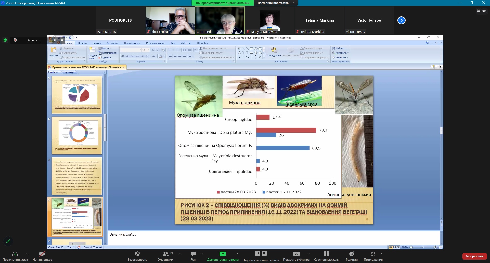490x263 pixels.
Task: Open the Анимация ribbon tab
Action: pos(112,43)
